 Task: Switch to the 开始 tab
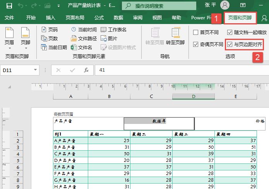point(31,18)
